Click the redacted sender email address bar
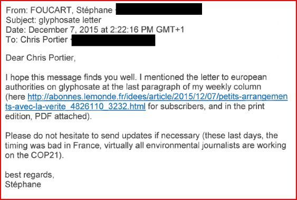 coord(159,9)
